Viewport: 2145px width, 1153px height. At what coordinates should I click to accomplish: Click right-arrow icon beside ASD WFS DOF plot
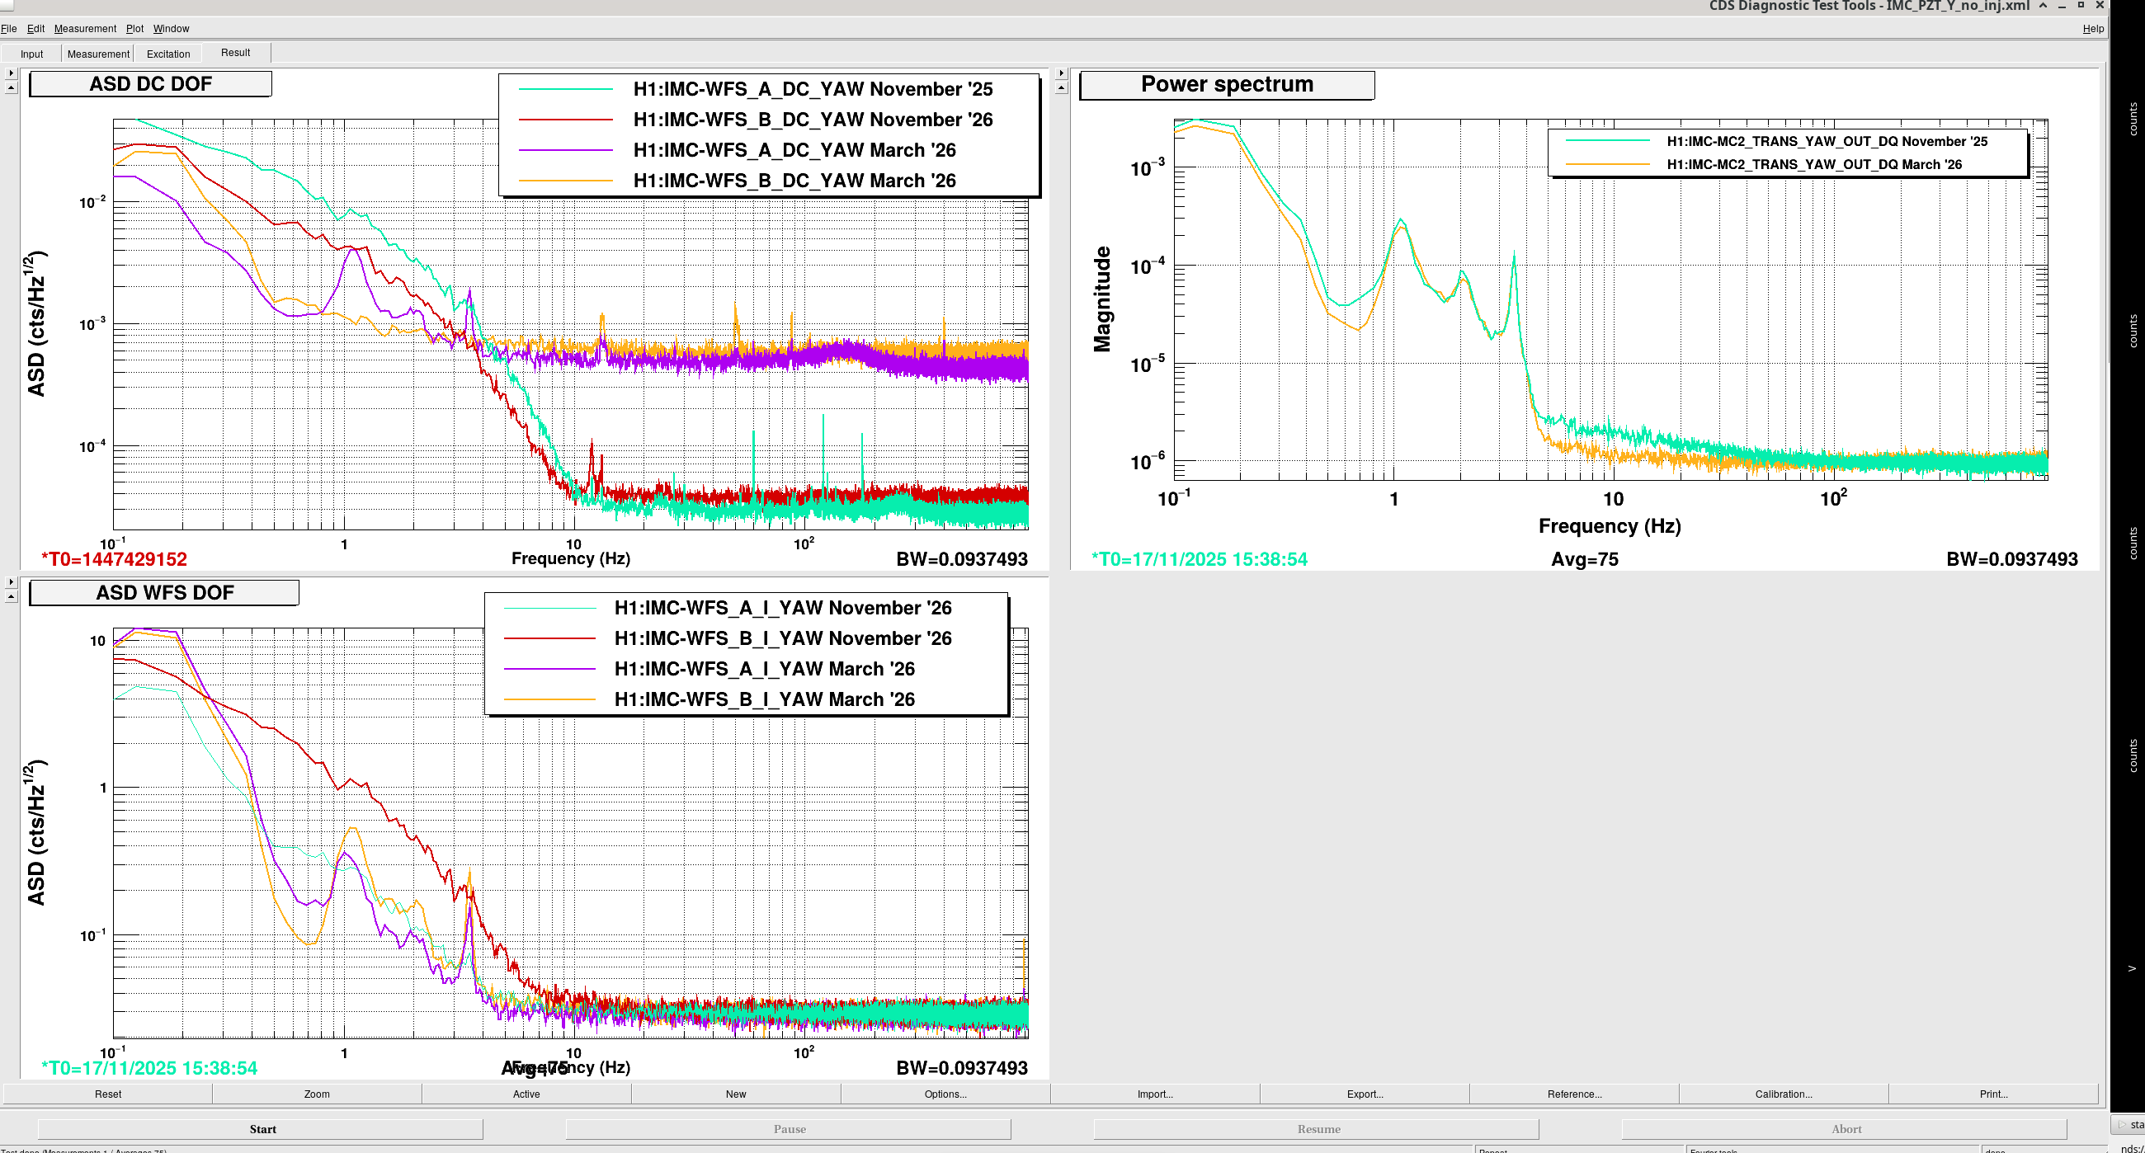11,582
